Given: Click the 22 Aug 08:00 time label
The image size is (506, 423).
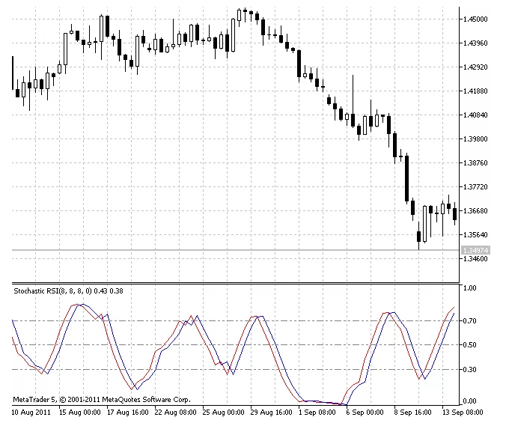Looking at the screenshot, I should click(x=177, y=413).
